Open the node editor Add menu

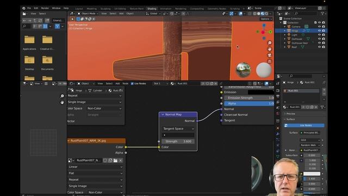pyautogui.click(x=117, y=83)
